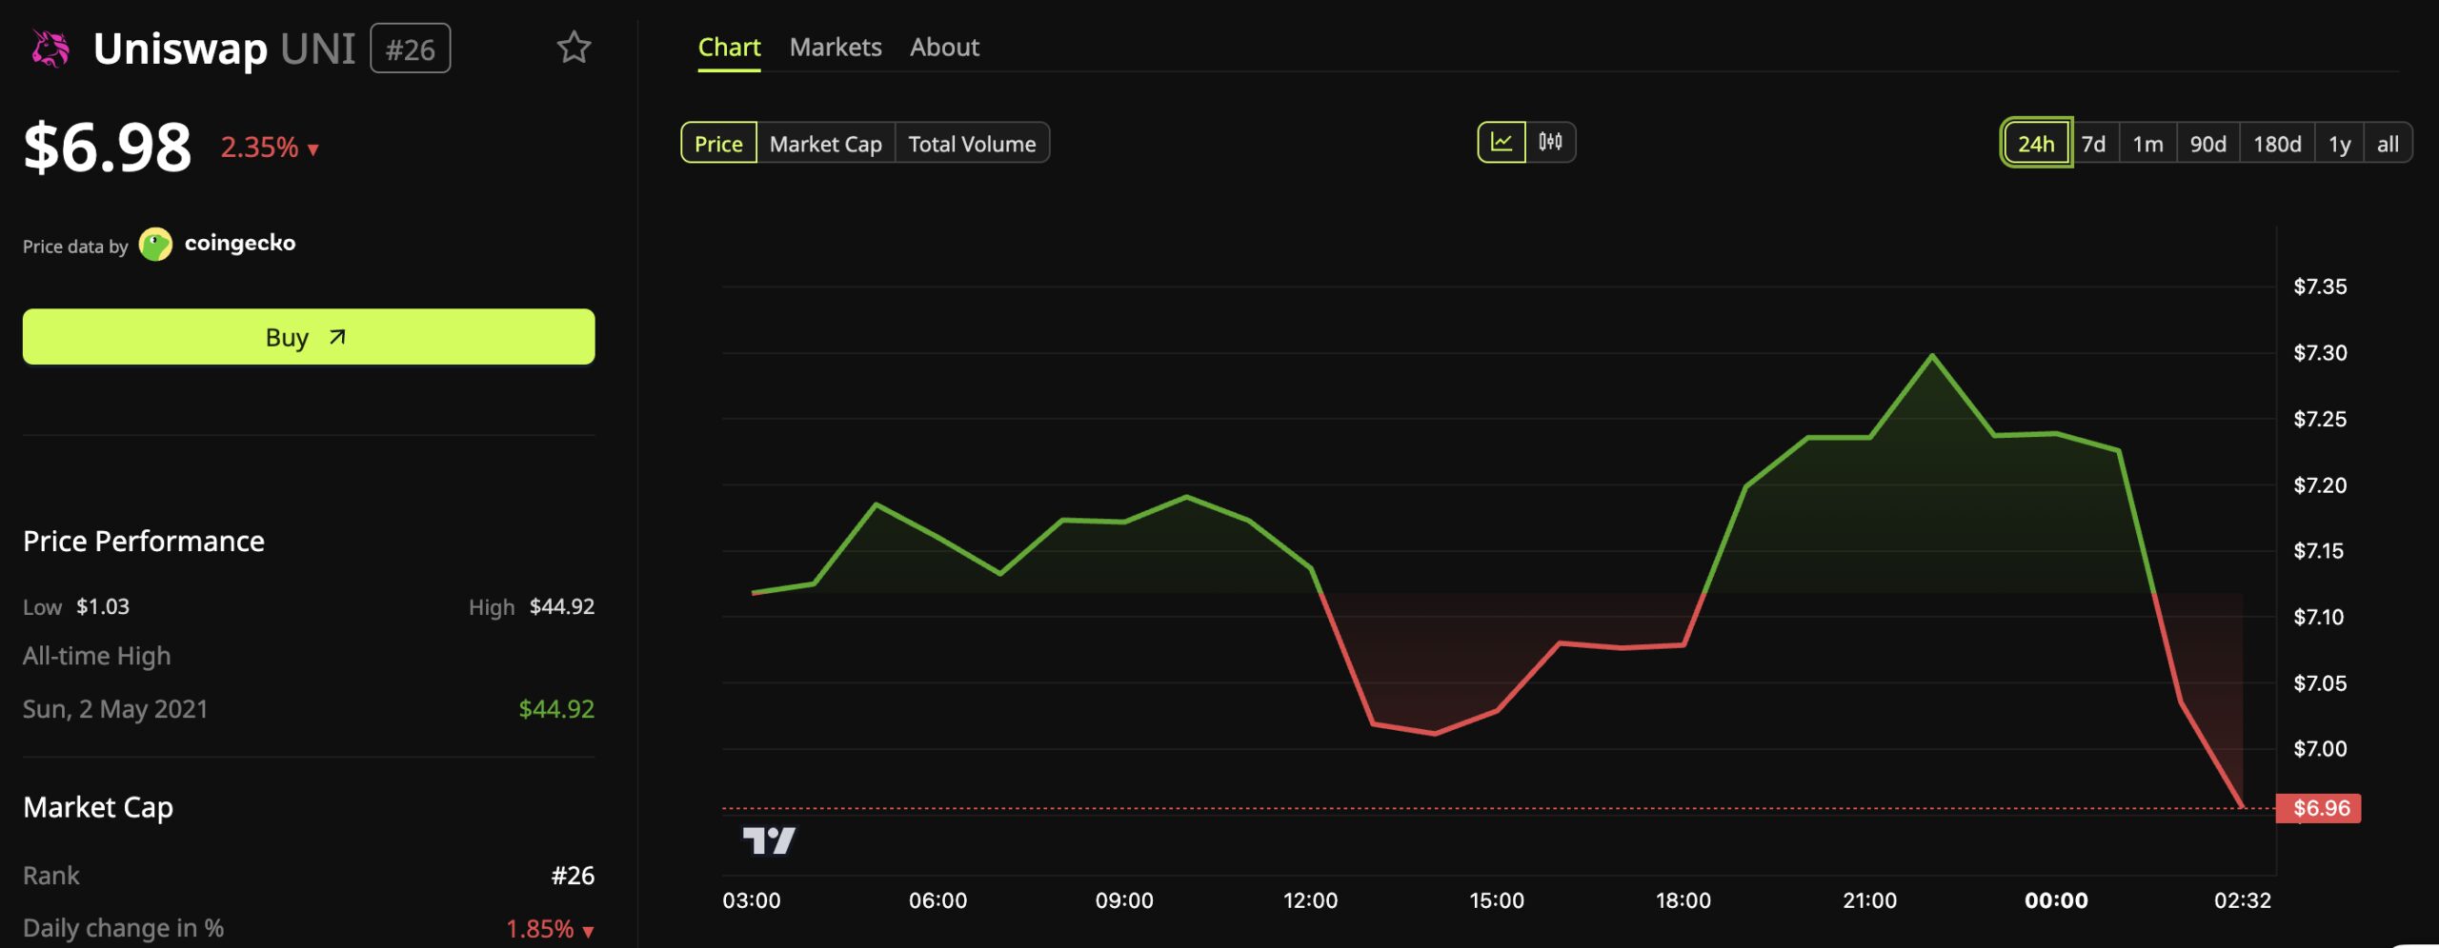Set chart range to 1y
This screenshot has width=2439, height=948.
coord(2339,144)
